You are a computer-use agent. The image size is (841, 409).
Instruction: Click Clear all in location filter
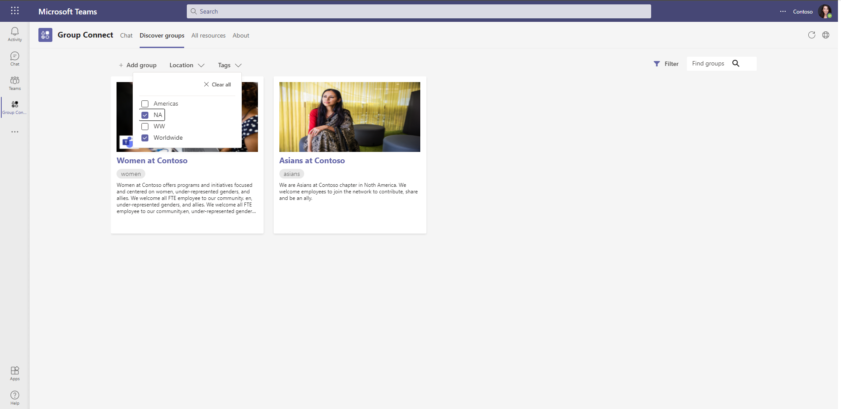pos(217,84)
